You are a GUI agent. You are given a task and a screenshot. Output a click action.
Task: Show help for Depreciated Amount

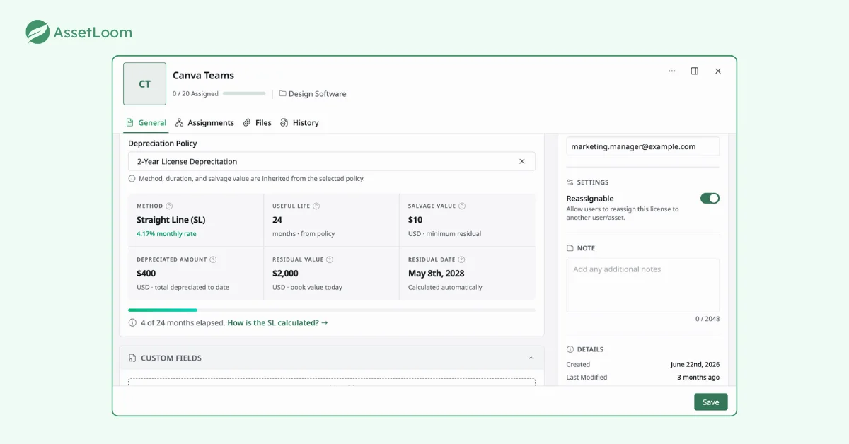(x=213, y=259)
